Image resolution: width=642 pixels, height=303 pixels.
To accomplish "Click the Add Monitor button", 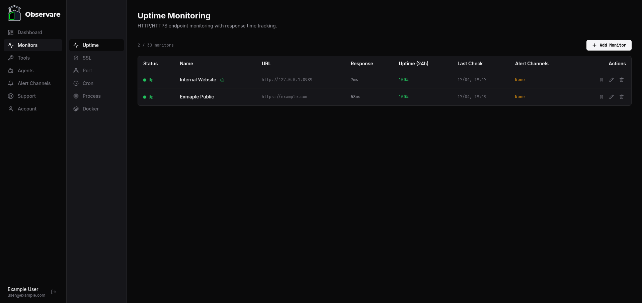I will coord(609,45).
